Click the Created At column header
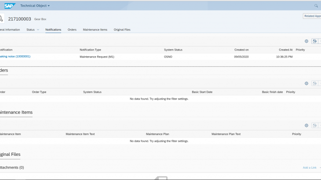321x180 pixels. [285, 50]
